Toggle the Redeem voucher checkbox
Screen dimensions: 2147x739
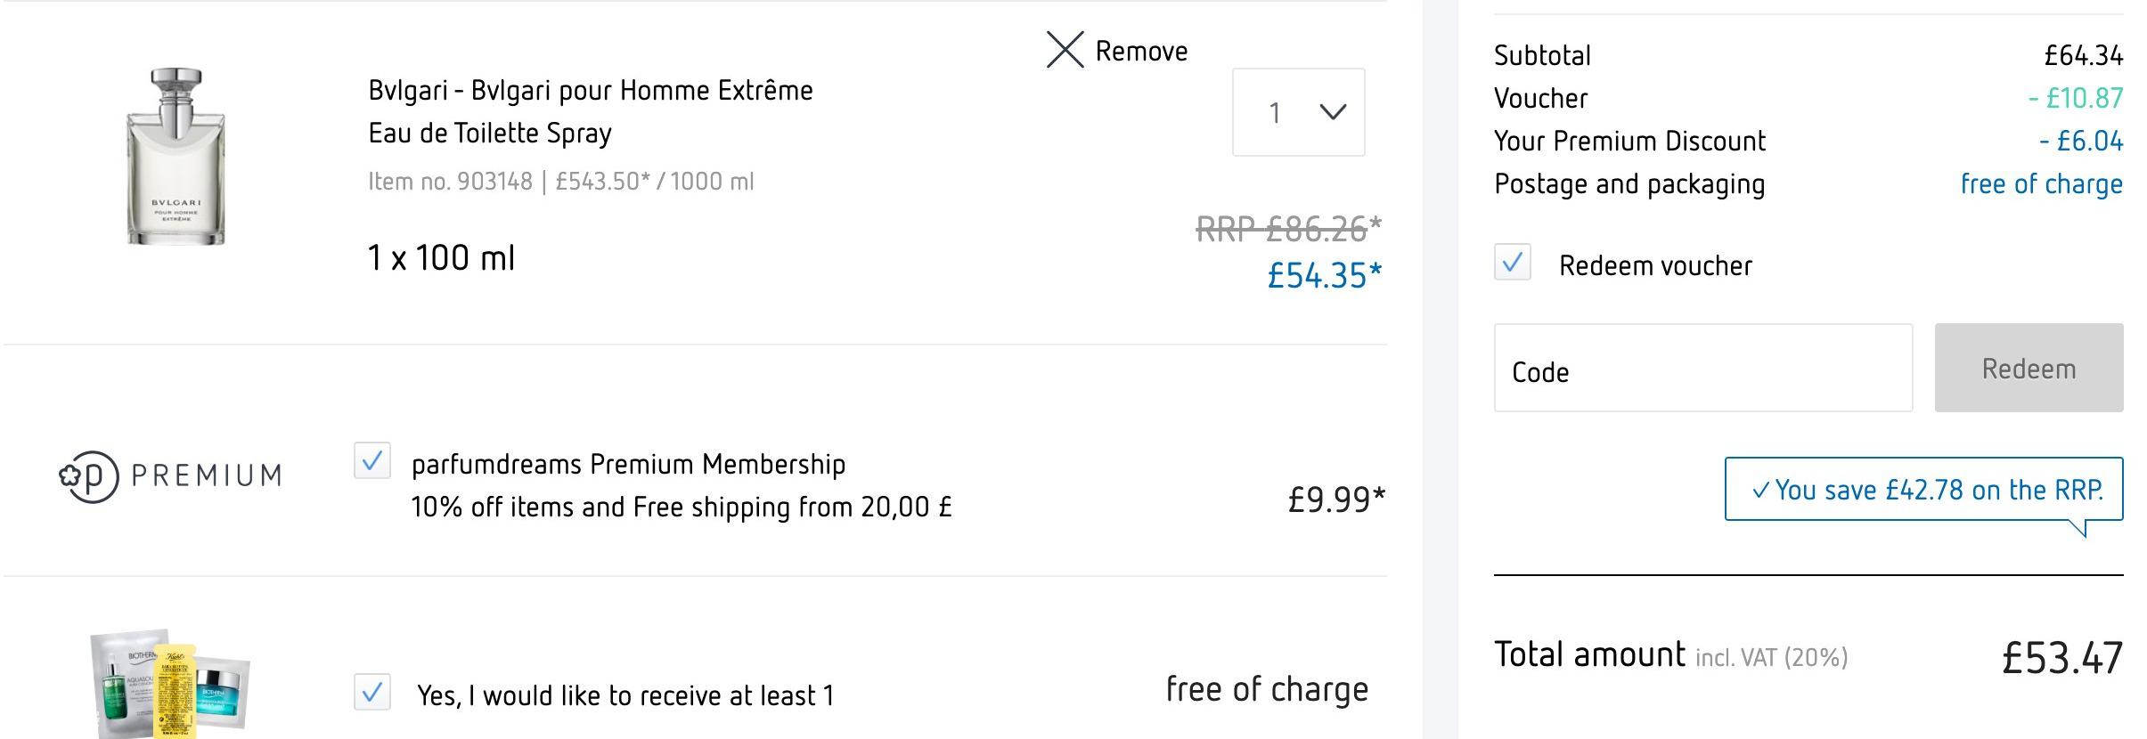[1513, 262]
